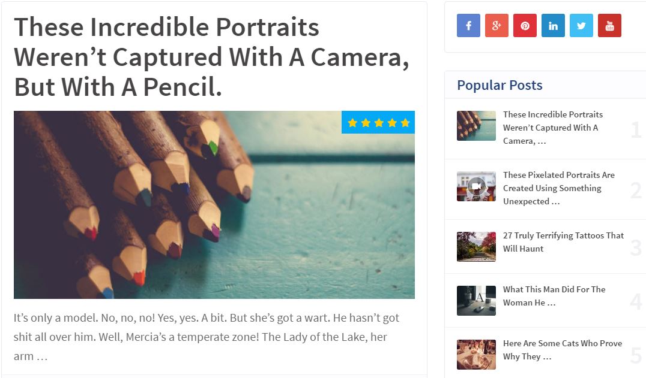Open popular post 'These Incredible Portraits Weren't Captured'

pos(552,128)
